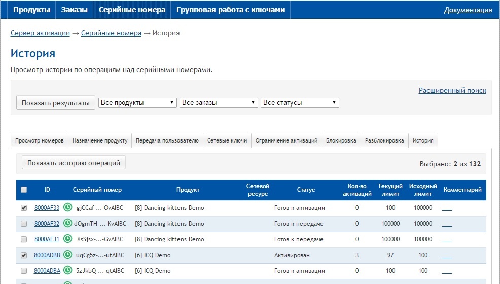This screenshot has height=284, width=500.
Task: Open the "Все заказы" dropdown
Action: click(219, 102)
